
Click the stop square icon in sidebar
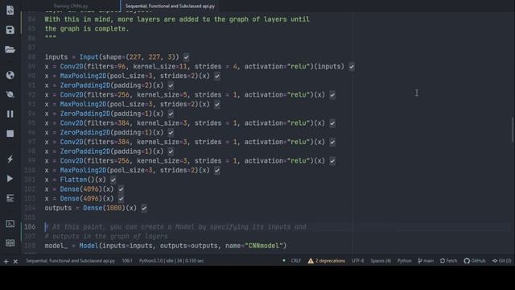coord(10,134)
